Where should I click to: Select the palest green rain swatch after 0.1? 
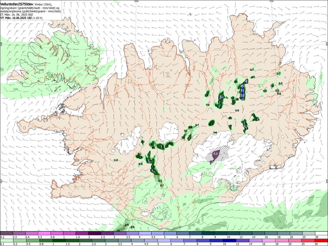(x=7, y=240)
